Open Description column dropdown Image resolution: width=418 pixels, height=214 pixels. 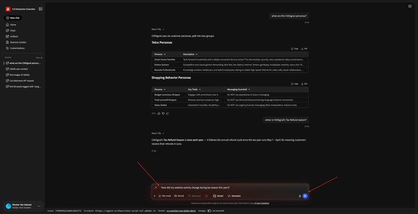click(197, 54)
